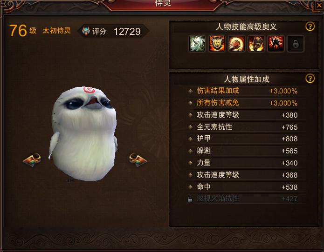Image resolution: width=324 pixels, height=252 pixels.
Task: Open help for 人物属性加成 panel
Action: (x=310, y=79)
